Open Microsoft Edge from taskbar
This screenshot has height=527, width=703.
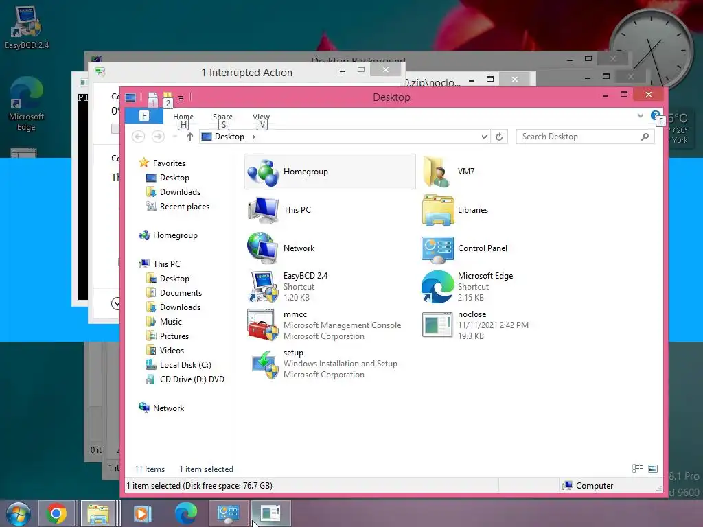185,513
